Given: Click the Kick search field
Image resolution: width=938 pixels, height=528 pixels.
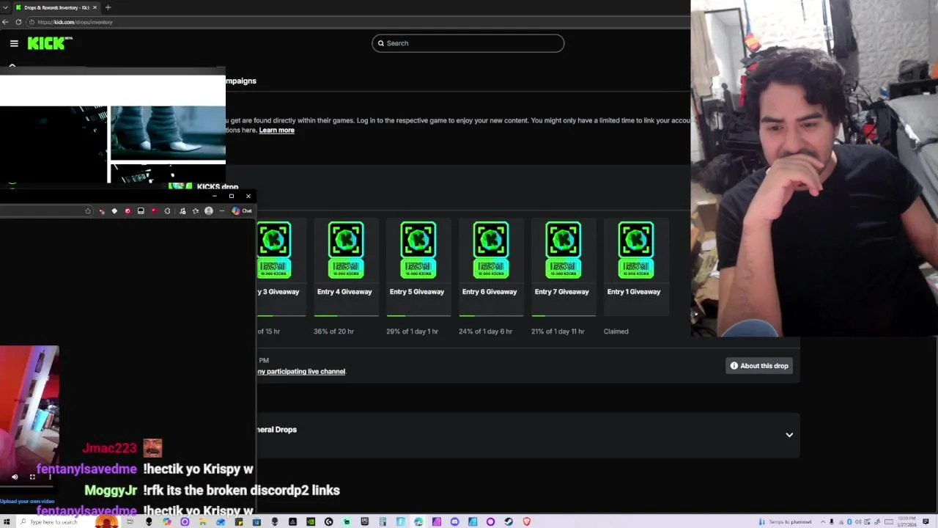Looking at the screenshot, I should tap(468, 43).
